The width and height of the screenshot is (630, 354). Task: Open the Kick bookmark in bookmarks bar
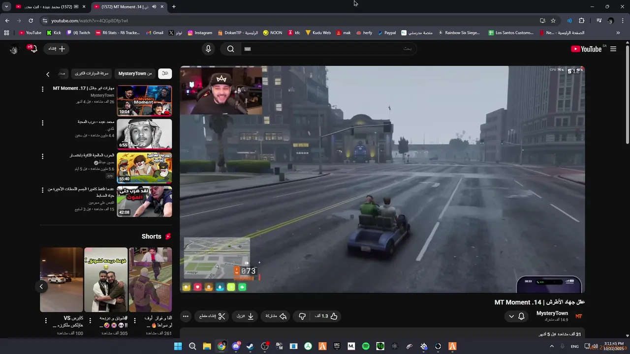[54, 33]
